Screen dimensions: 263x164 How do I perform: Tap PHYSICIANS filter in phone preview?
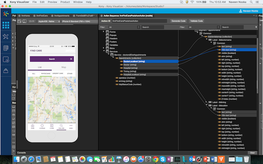pos(46,74)
